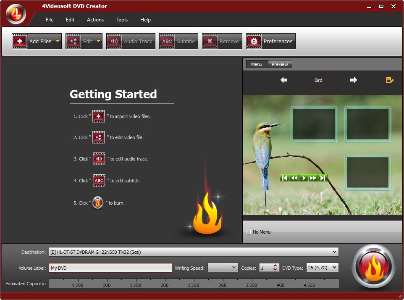
Task: Click the Remove toolbar button
Action: tap(222, 41)
